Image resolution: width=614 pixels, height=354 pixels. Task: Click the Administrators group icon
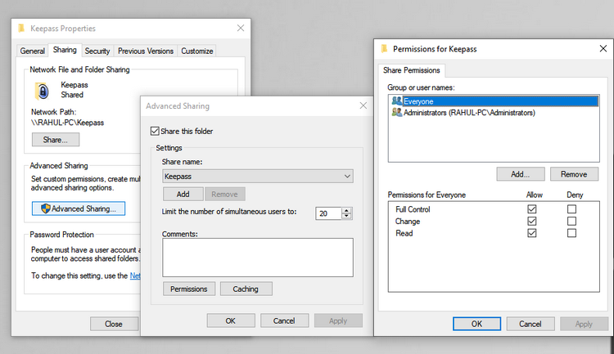tap(397, 112)
